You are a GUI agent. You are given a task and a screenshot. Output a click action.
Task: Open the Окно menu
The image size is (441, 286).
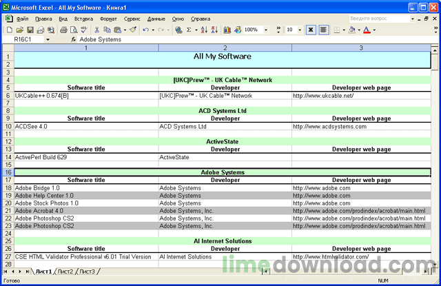(178, 19)
